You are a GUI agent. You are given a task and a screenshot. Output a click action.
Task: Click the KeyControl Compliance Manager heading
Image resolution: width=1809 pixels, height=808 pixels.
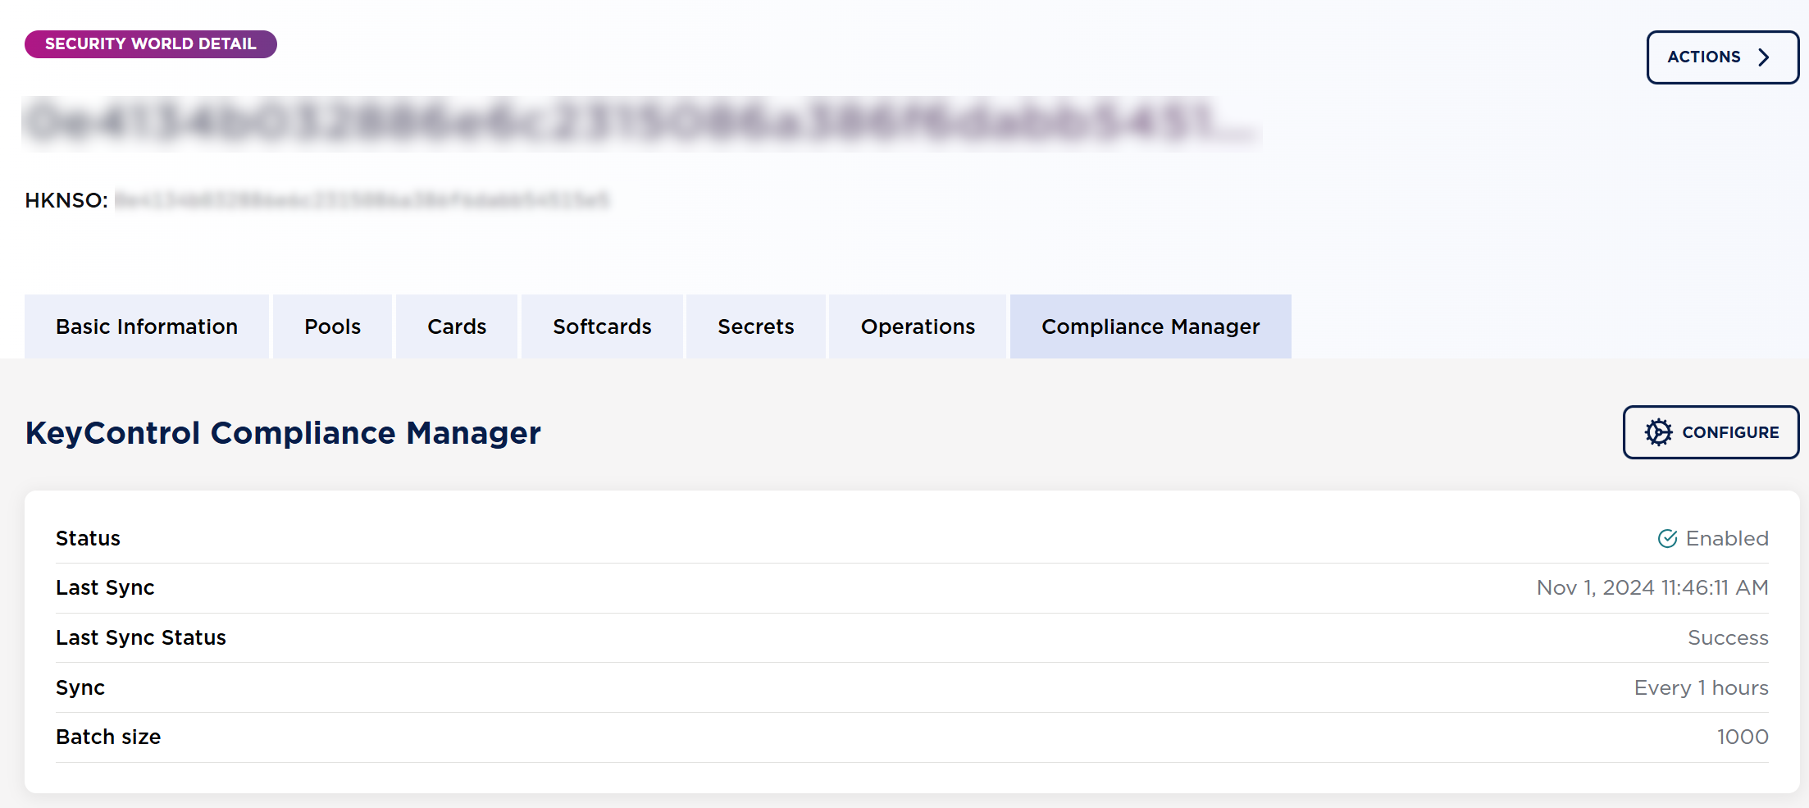coord(283,433)
